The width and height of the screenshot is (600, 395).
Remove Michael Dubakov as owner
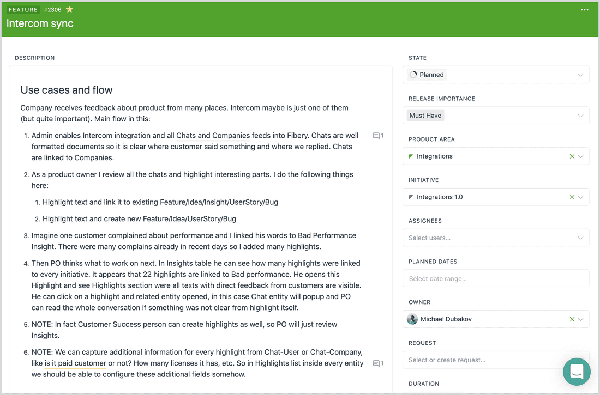[x=572, y=319]
